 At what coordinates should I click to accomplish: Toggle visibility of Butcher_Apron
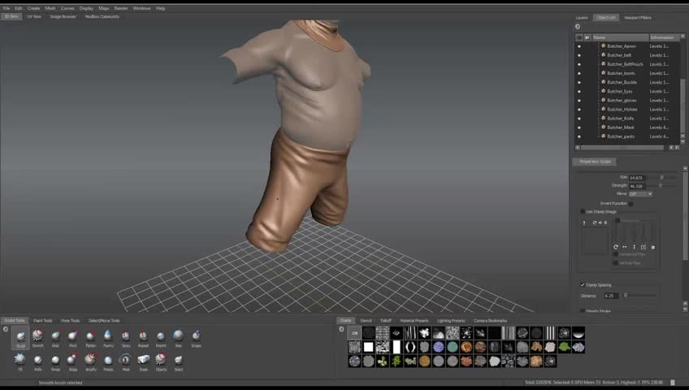579,46
